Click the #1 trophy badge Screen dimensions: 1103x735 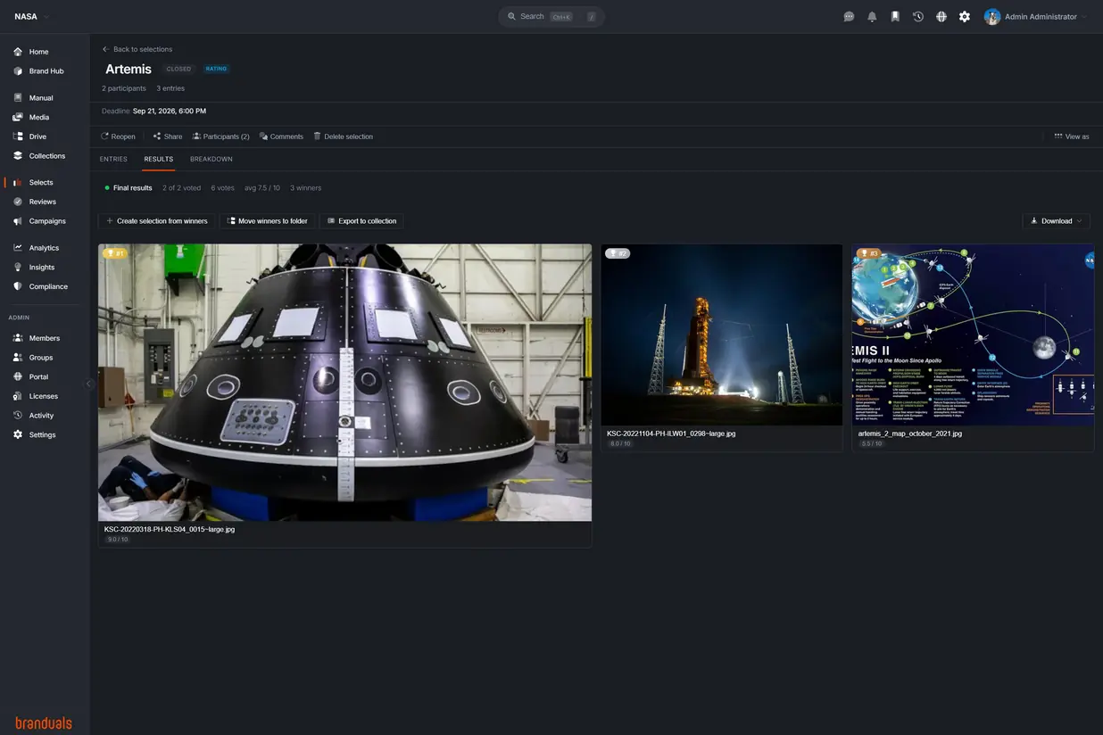[x=115, y=253]
